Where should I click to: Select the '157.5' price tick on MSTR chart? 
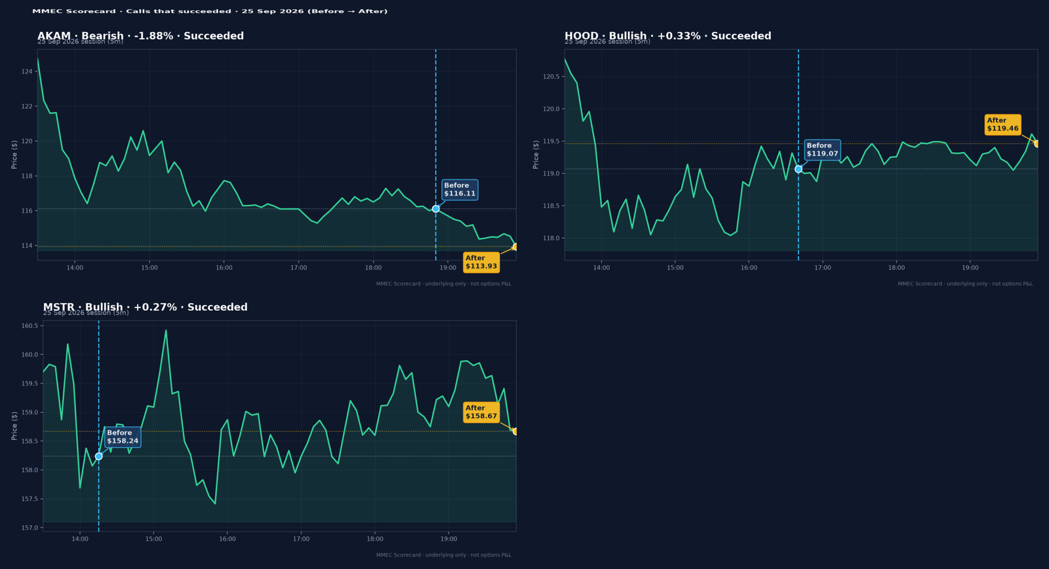point(30,499)
